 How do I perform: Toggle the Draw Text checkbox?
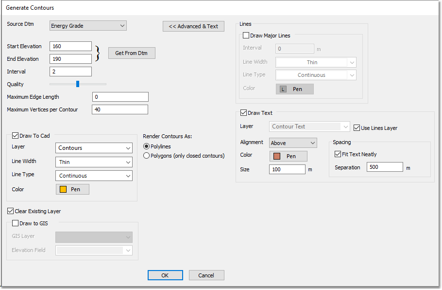click(243, 113)
